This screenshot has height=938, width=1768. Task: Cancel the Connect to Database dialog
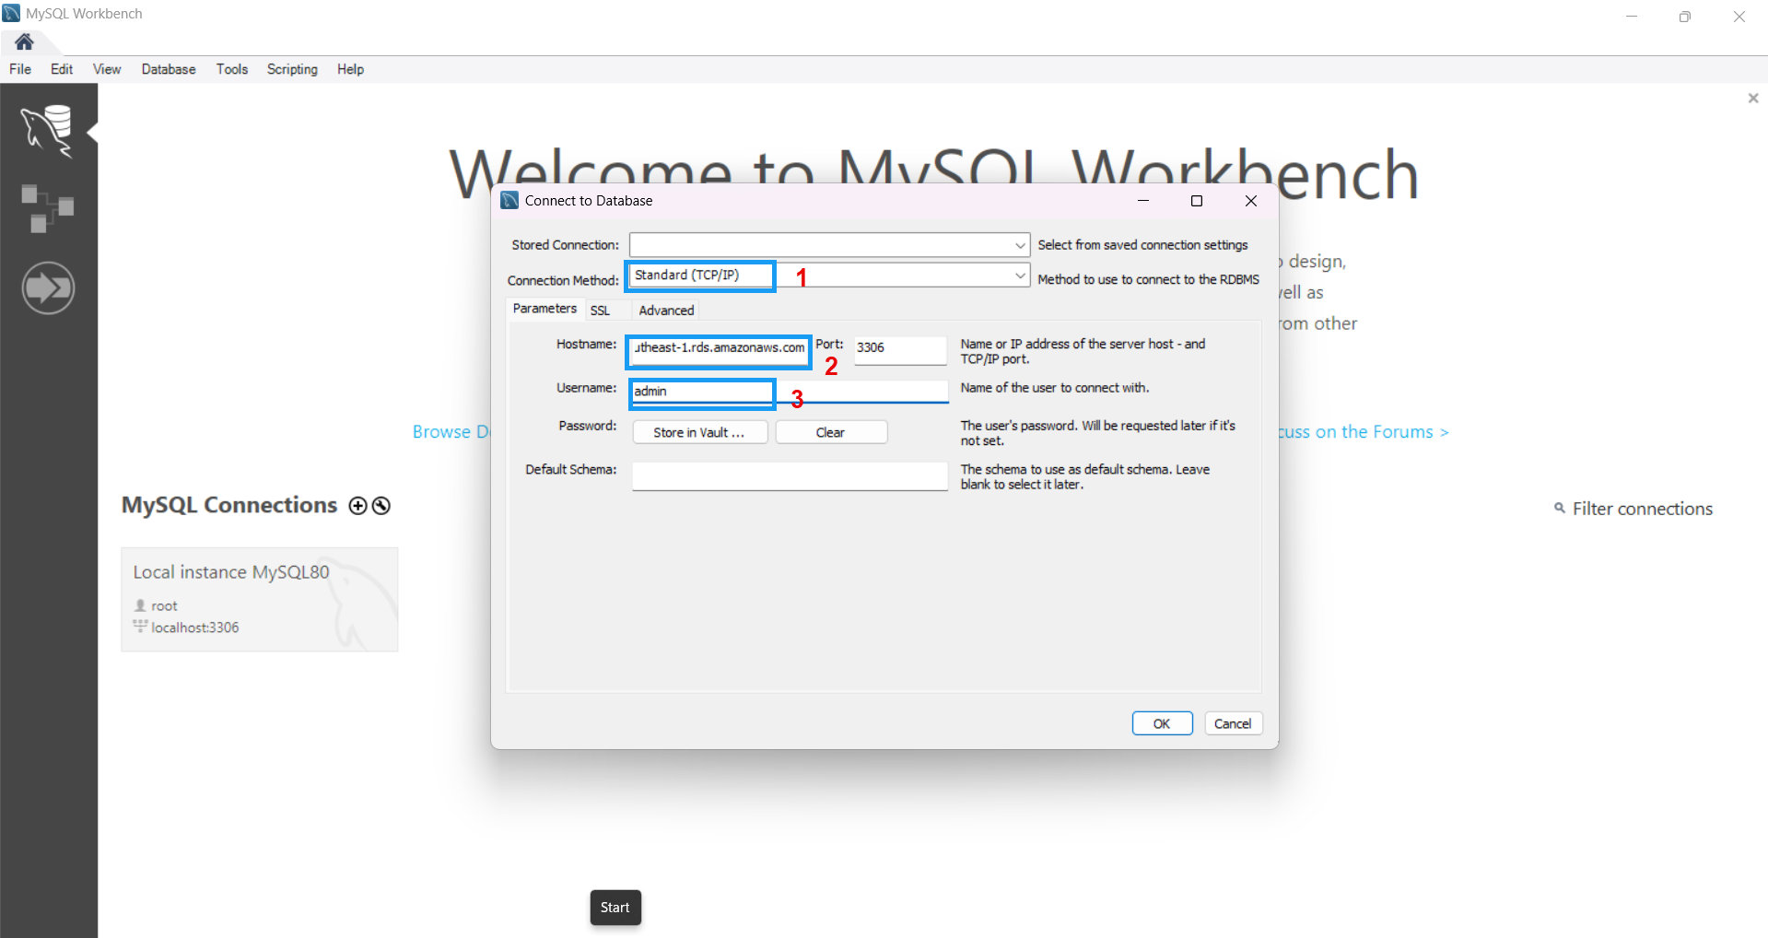point(1232,723)
